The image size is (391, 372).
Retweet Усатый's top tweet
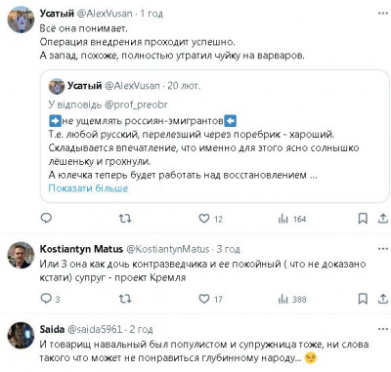[125, 219]
